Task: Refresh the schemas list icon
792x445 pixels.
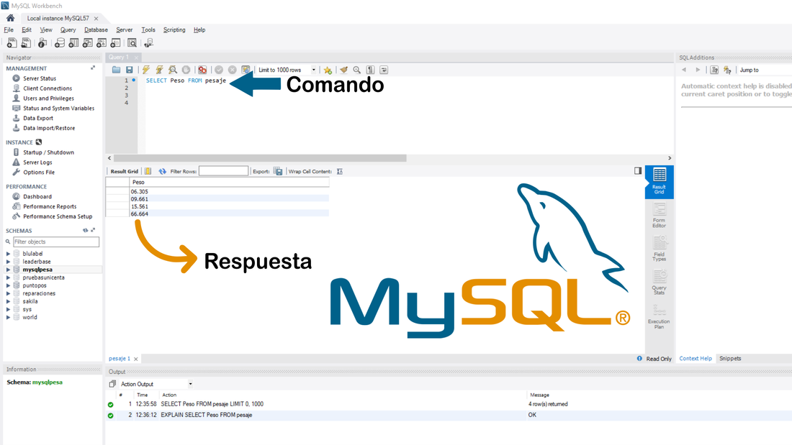Action: tap(86, 231)
